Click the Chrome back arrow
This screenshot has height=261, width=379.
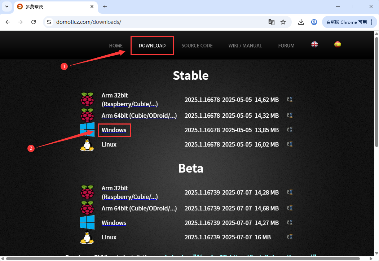tap(8, 22)
